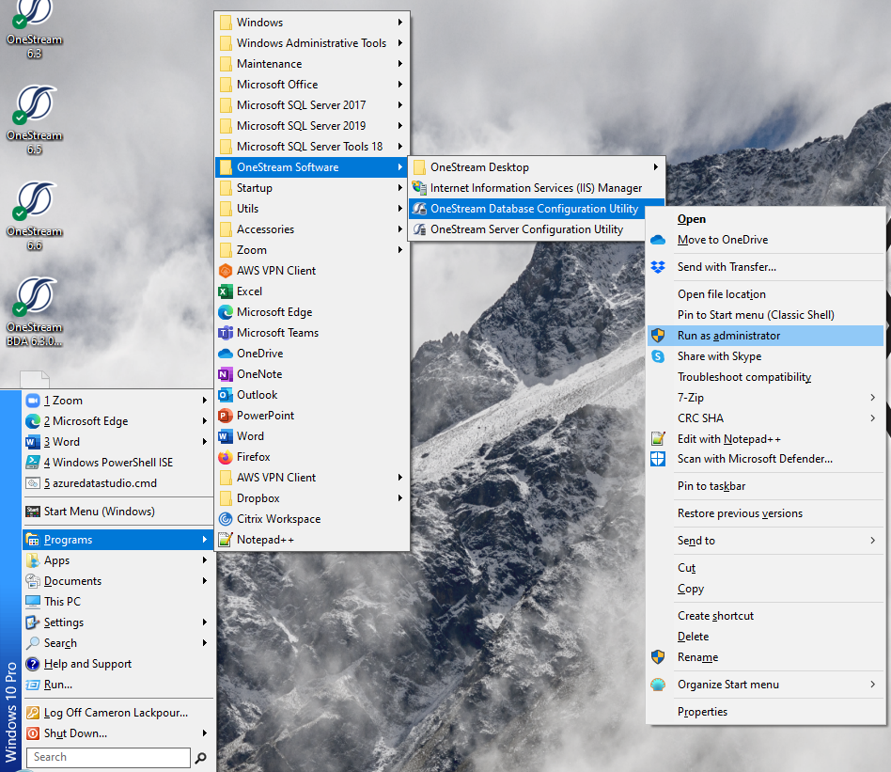
Task: Choose Rename in the context menu
Action: pyautogui.click(x=765, y=657)
